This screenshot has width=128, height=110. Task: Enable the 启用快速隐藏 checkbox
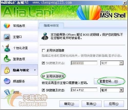[44, 51]
